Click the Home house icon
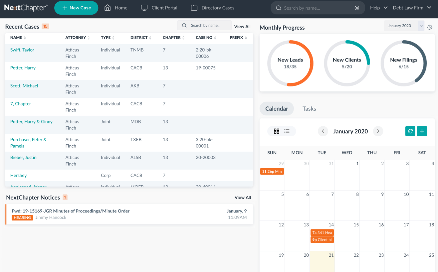The height and width of the screenshot is (272, 438). [108, 8]
